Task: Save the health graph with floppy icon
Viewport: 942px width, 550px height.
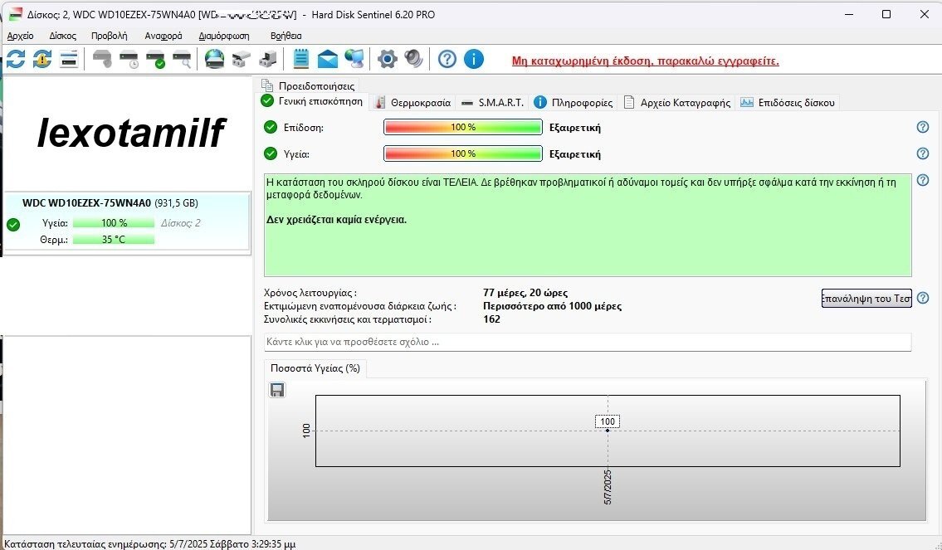Action: coord(277,390)
